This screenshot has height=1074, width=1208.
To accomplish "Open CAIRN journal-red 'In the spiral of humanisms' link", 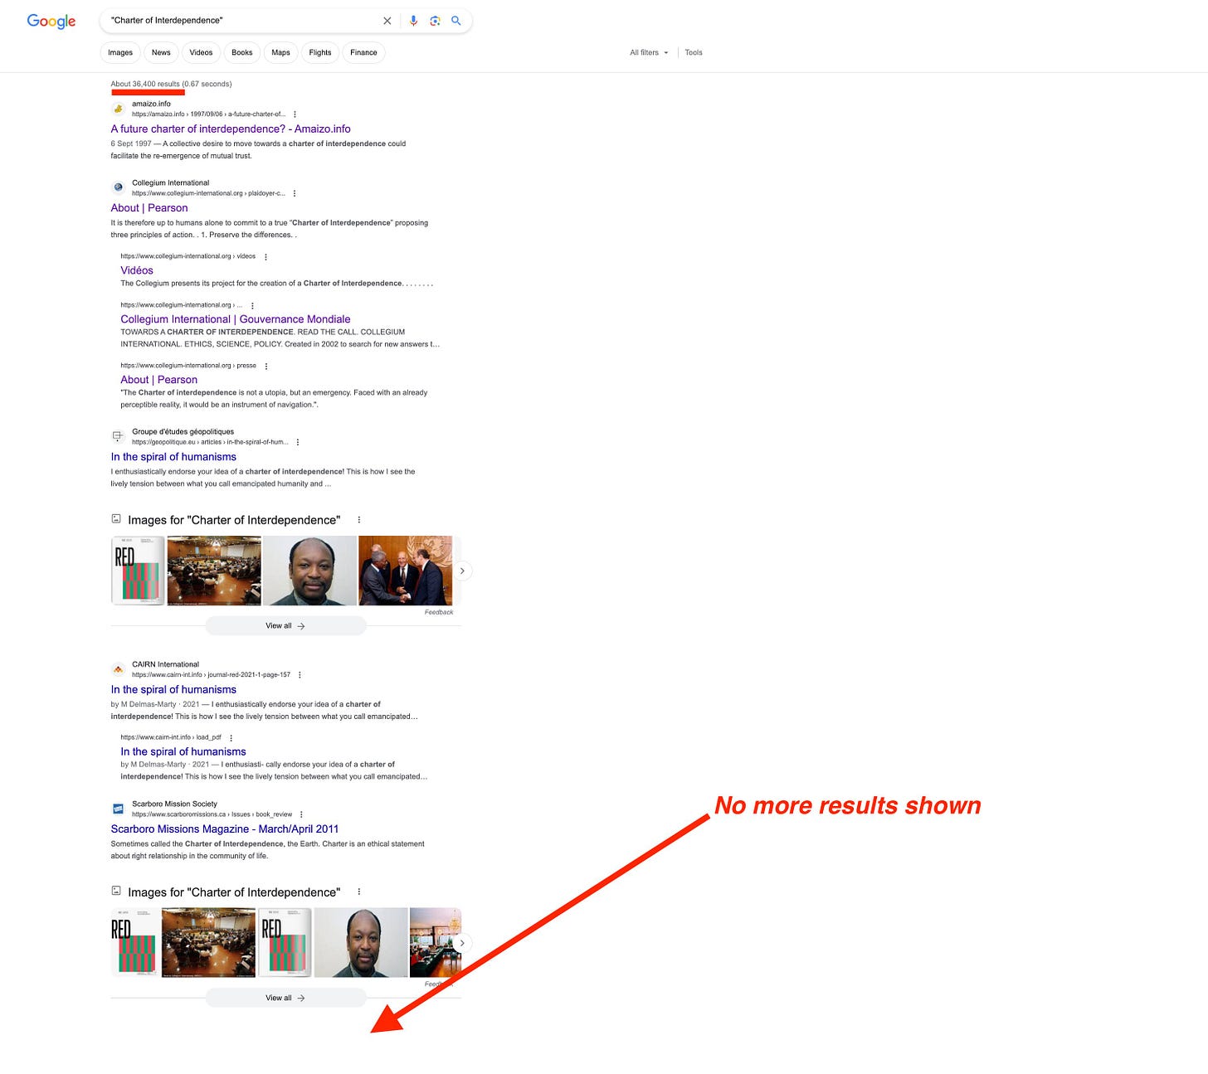I will 173,690.
